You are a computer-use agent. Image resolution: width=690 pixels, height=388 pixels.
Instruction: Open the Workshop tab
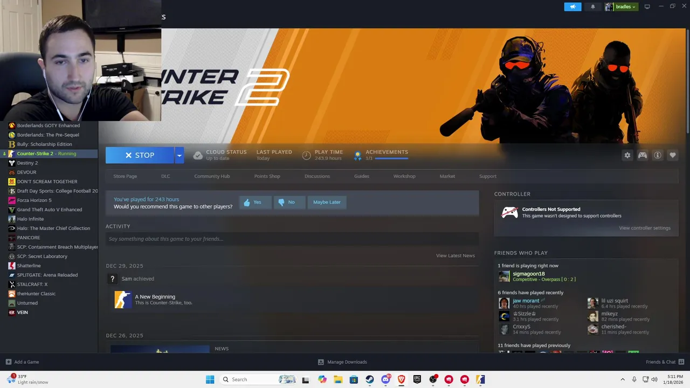point(404,176)
